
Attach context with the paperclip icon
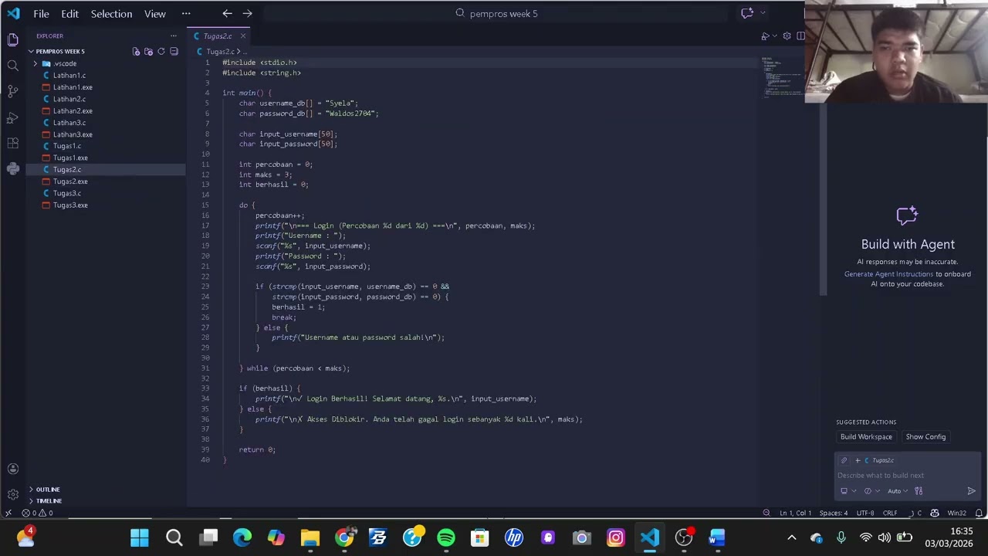click(844, 460)
